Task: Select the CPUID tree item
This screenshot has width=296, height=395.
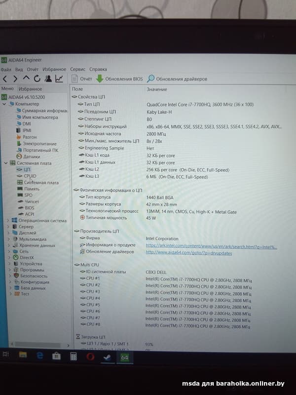Action: pos(27,176)
